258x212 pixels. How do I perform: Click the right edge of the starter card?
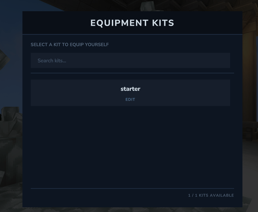[227, 93]
